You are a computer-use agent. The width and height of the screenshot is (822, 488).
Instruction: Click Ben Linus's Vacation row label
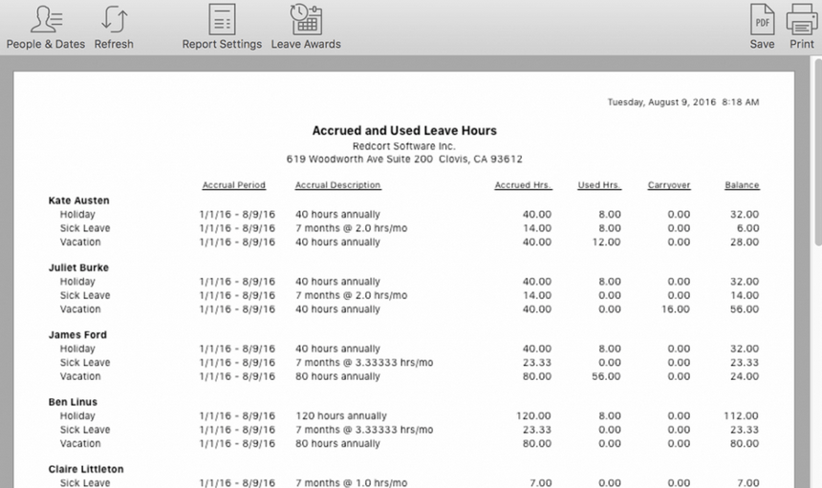tap(80, 443)
